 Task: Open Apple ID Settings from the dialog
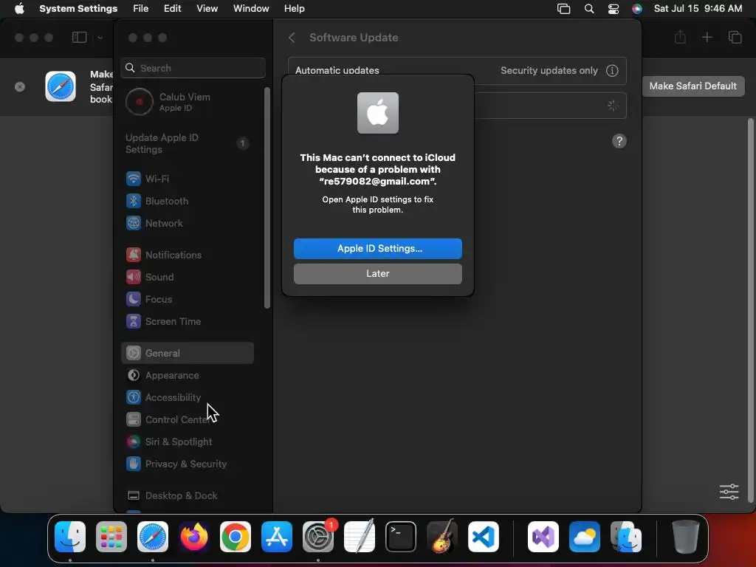tap(377, 248)
